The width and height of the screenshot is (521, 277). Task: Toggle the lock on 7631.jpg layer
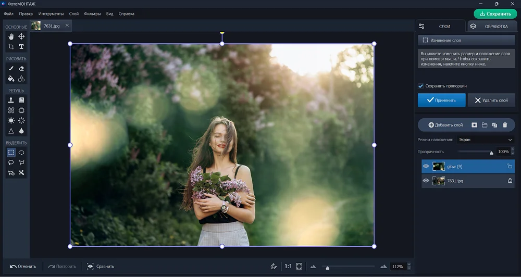(x=510, y=181)
